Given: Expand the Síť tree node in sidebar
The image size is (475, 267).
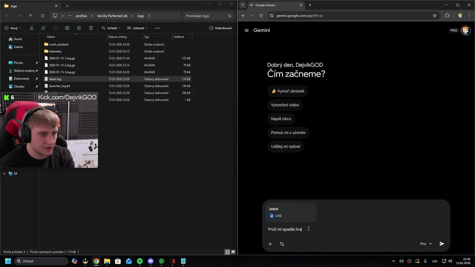Looking at the screenshot, I should (x=4, y=174).
